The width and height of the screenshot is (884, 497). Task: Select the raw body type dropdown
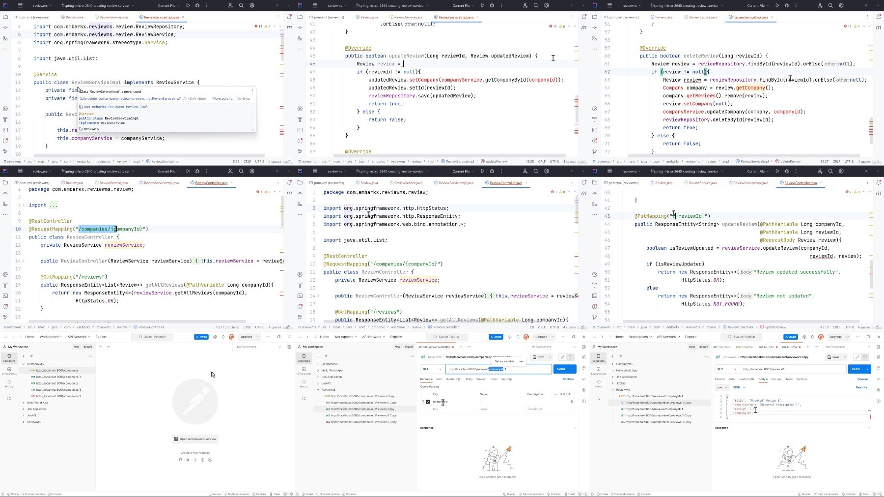coord(721,387)
